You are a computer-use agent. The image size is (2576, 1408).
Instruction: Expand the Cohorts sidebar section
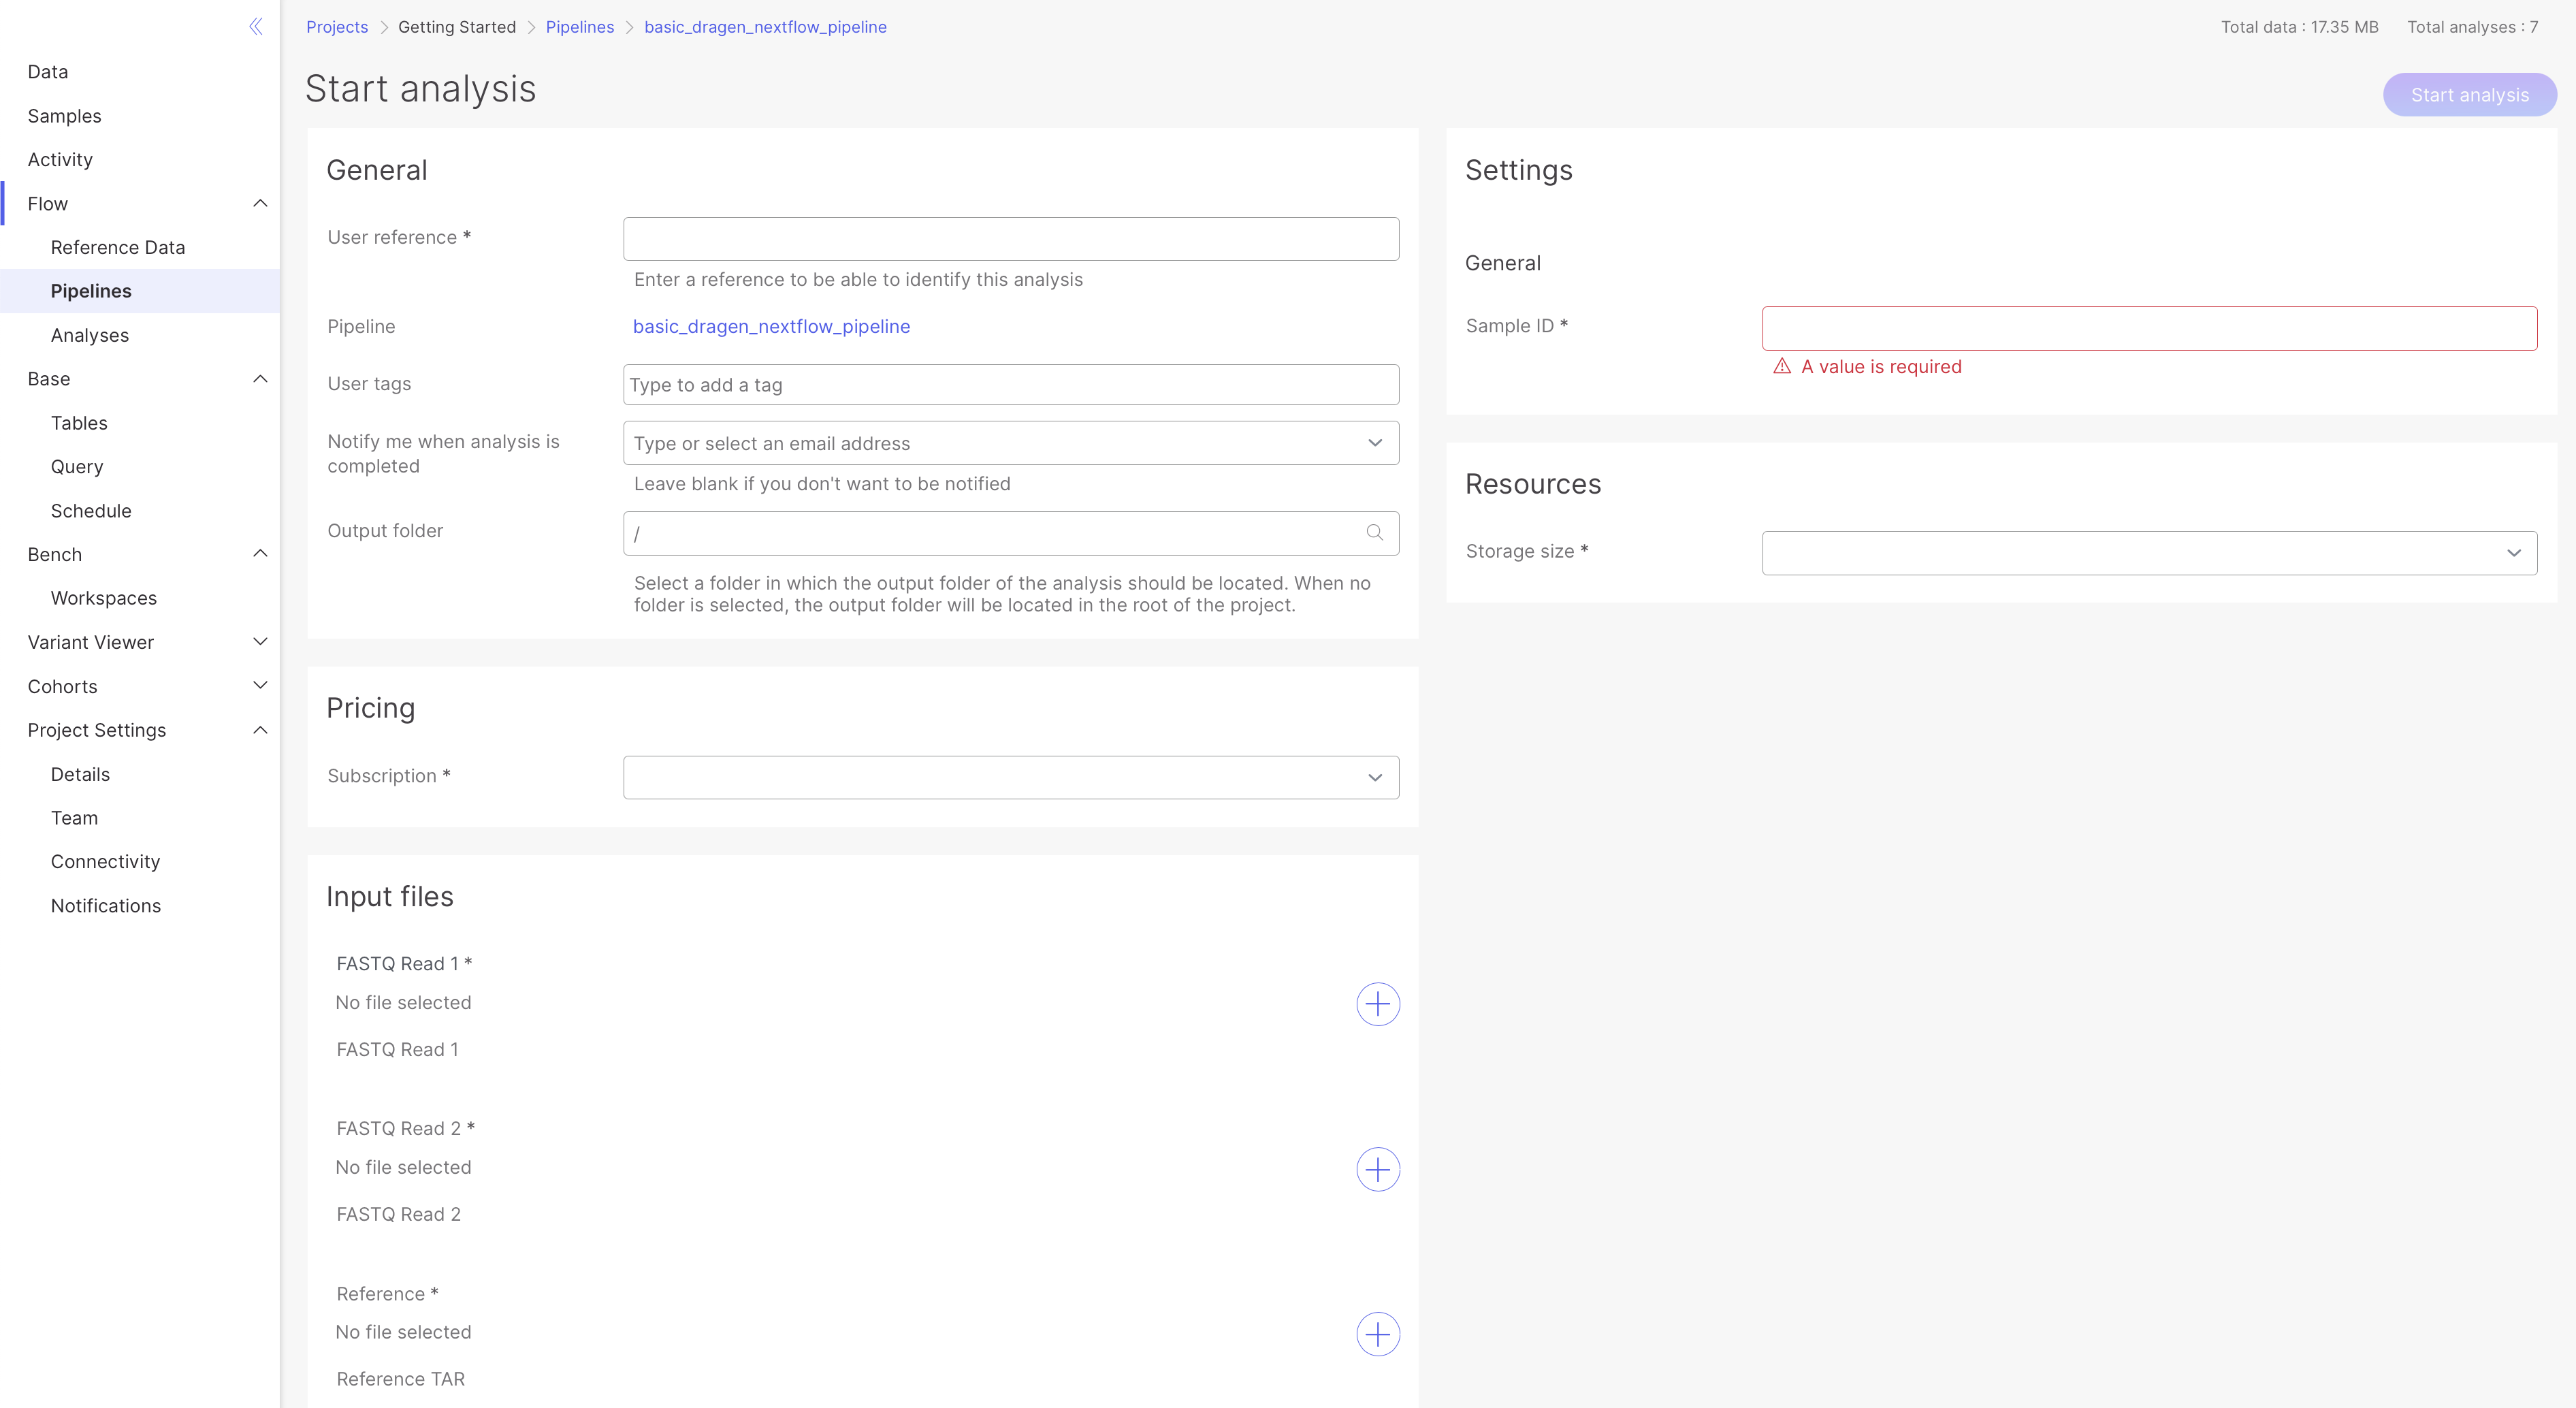260,686
